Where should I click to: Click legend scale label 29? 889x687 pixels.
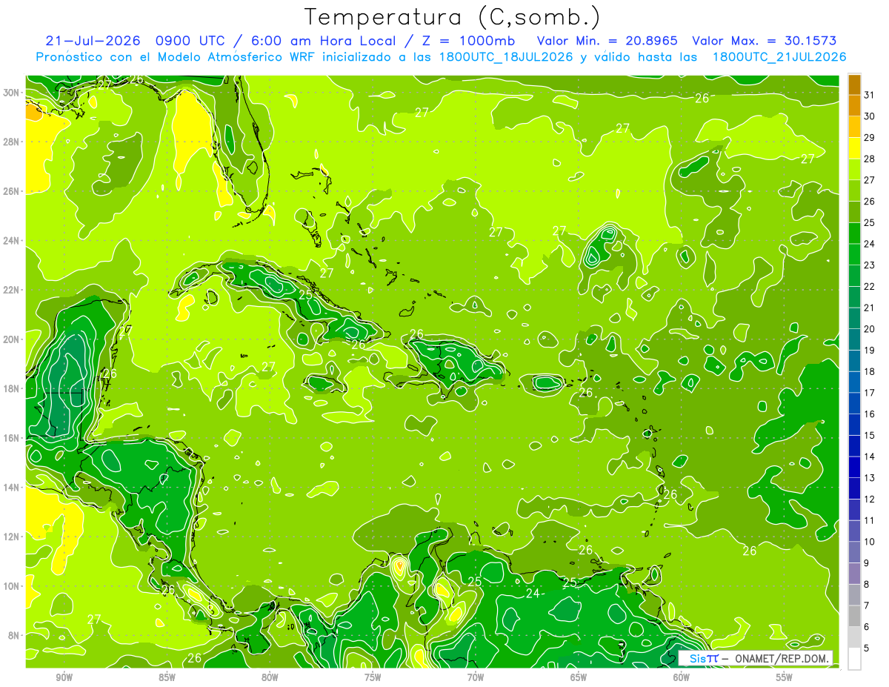pyautogui.click(x=869, y=137)
